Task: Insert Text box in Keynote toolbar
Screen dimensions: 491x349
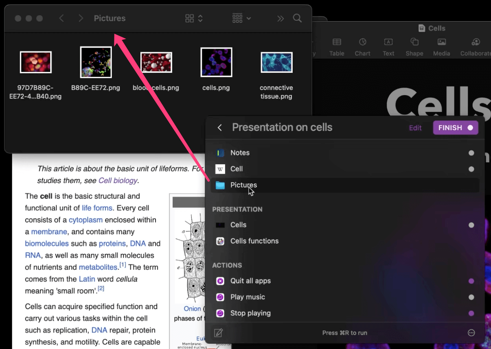Action: (388, 47)
